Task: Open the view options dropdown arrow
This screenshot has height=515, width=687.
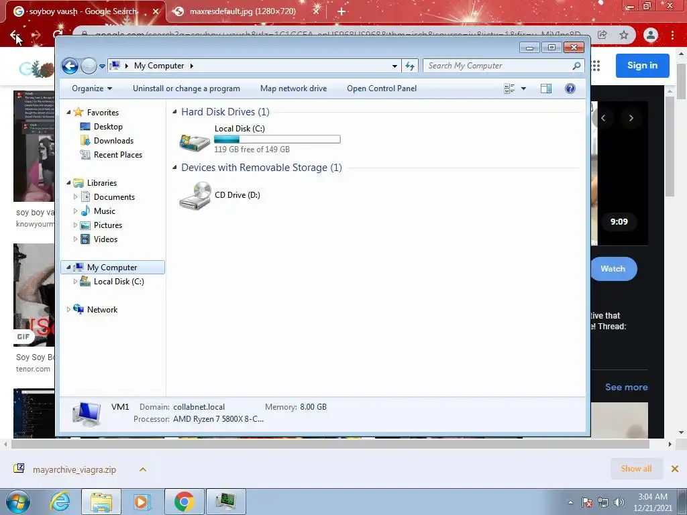Action: click(x=523, y=89)
